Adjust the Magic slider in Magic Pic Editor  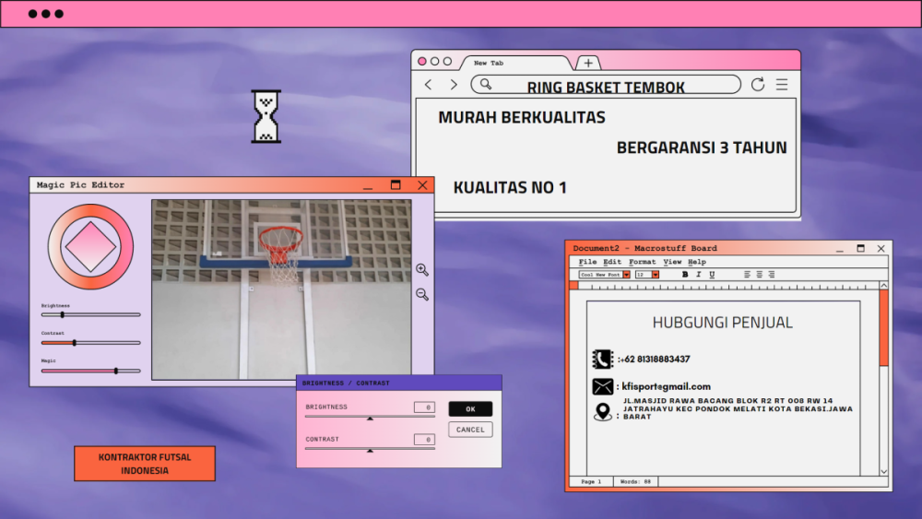pos(90,371)
